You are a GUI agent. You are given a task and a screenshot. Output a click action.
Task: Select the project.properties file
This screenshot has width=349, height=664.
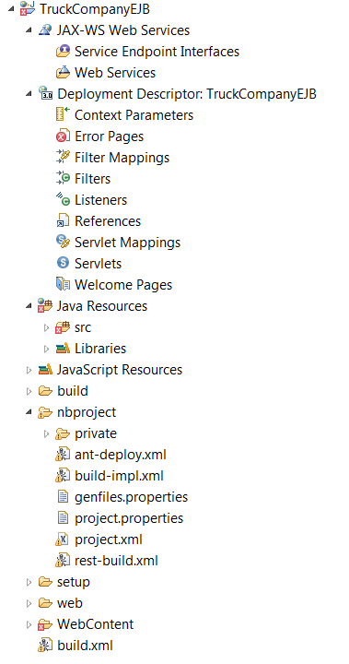point(120,518)
